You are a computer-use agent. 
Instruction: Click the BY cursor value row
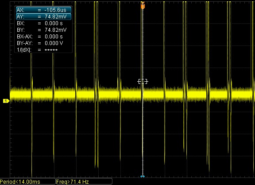pos(43,30)
